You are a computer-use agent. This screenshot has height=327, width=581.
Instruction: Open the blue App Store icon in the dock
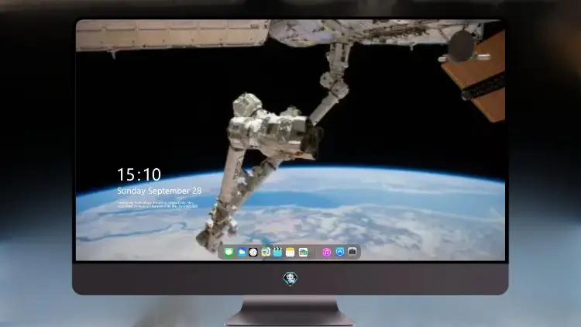[x=340, y=252]
